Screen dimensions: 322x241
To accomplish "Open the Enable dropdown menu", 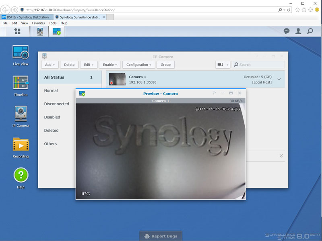I will click(110, 65).
